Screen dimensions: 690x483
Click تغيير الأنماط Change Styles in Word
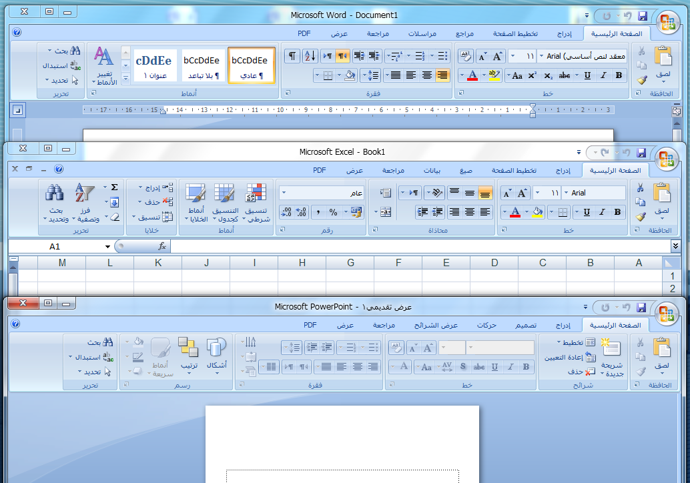coord(104,66)
